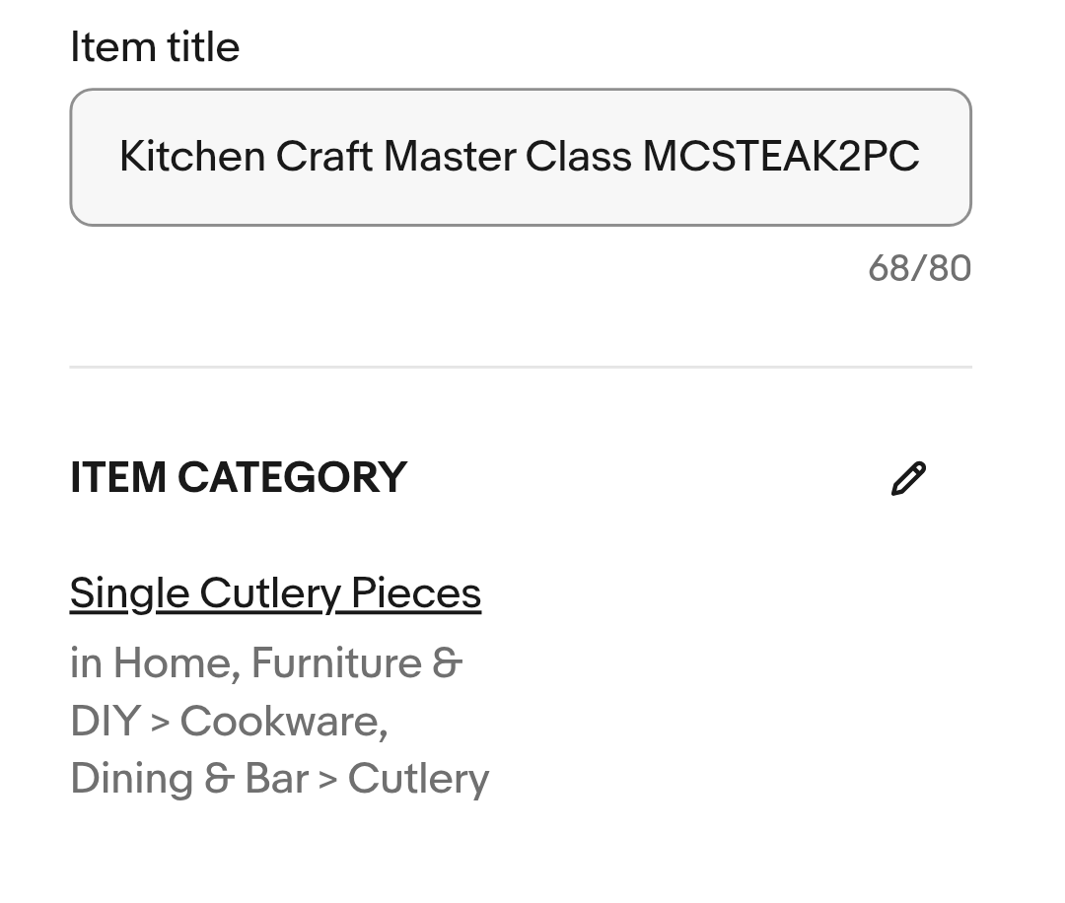Screen dimensions: 1065x903
Task: Focus the Item title text field
Action: 520,157
